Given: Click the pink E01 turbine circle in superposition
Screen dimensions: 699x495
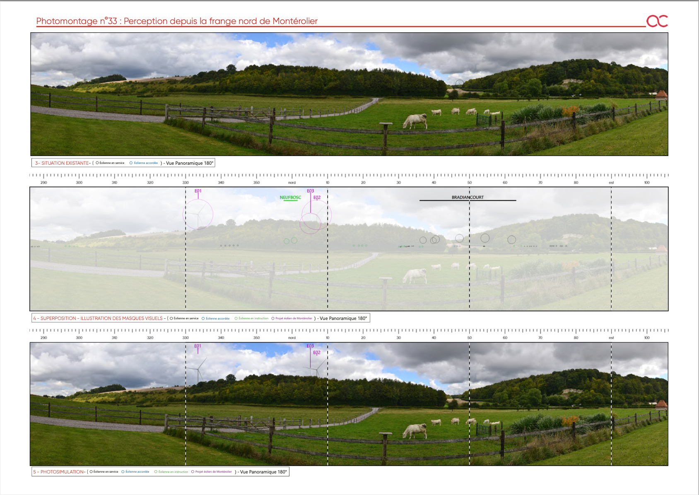Looking at the screenshot, I should coord(198,214).
